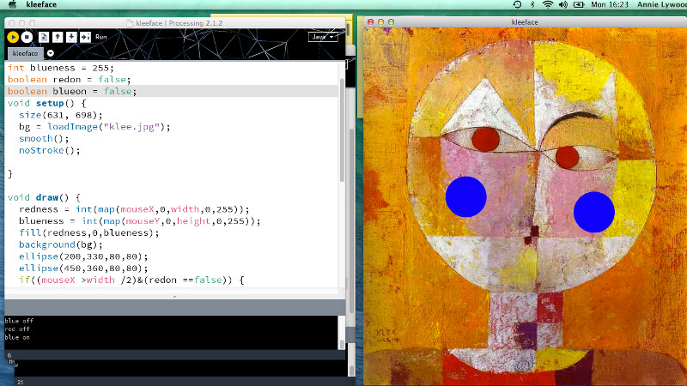The image size is (687, 386).
Task: Click the highlighted line 'boolean blueon = false;'
Action: 72,91
